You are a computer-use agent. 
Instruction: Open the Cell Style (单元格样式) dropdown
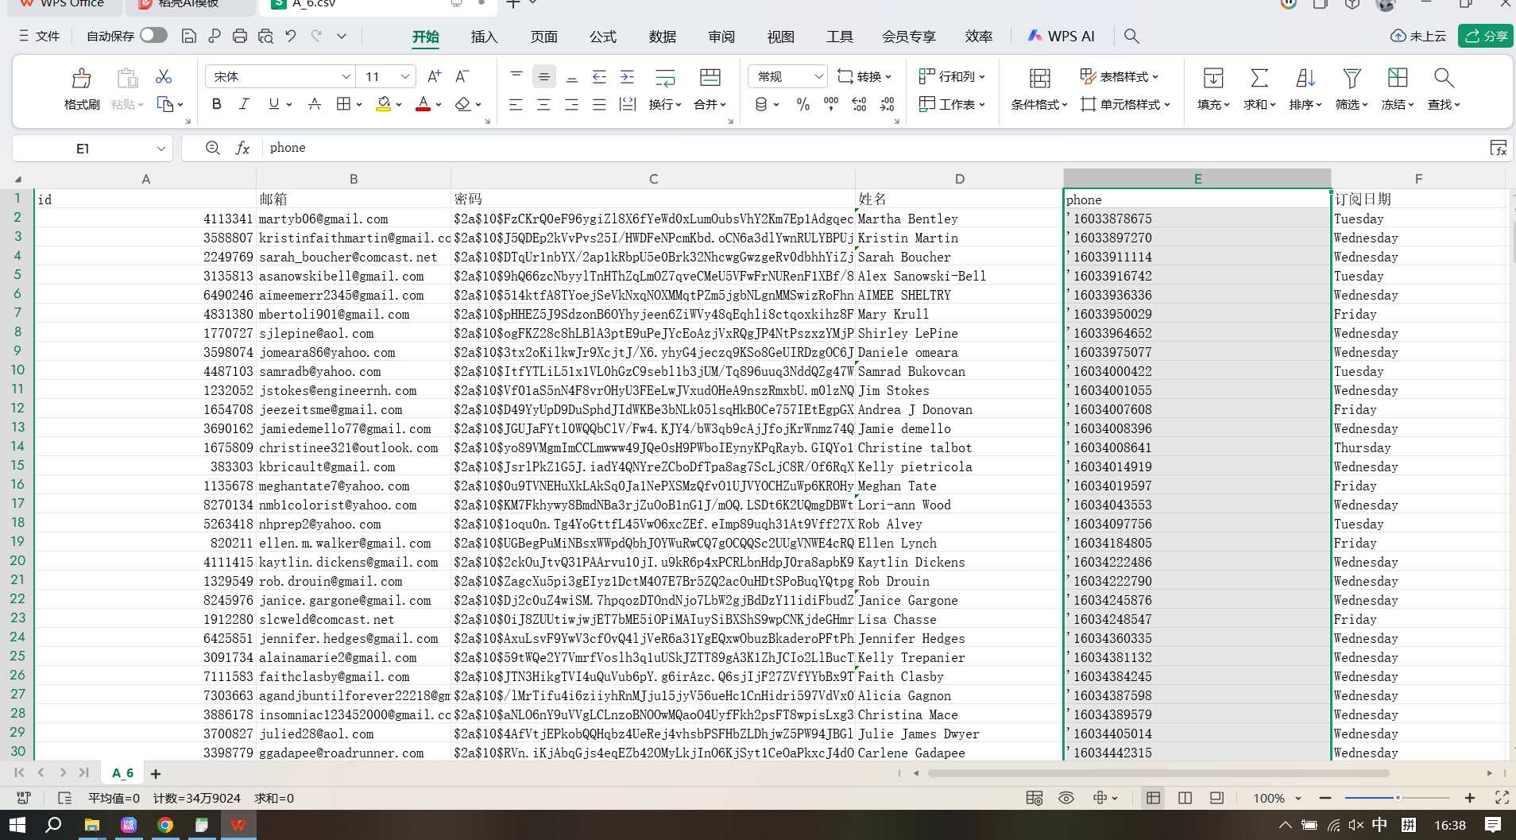pyautogui.click(x=1126, y=104)
